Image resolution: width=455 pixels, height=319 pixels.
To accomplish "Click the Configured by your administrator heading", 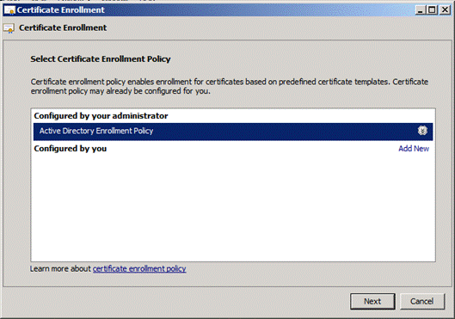I will [101, 116].
